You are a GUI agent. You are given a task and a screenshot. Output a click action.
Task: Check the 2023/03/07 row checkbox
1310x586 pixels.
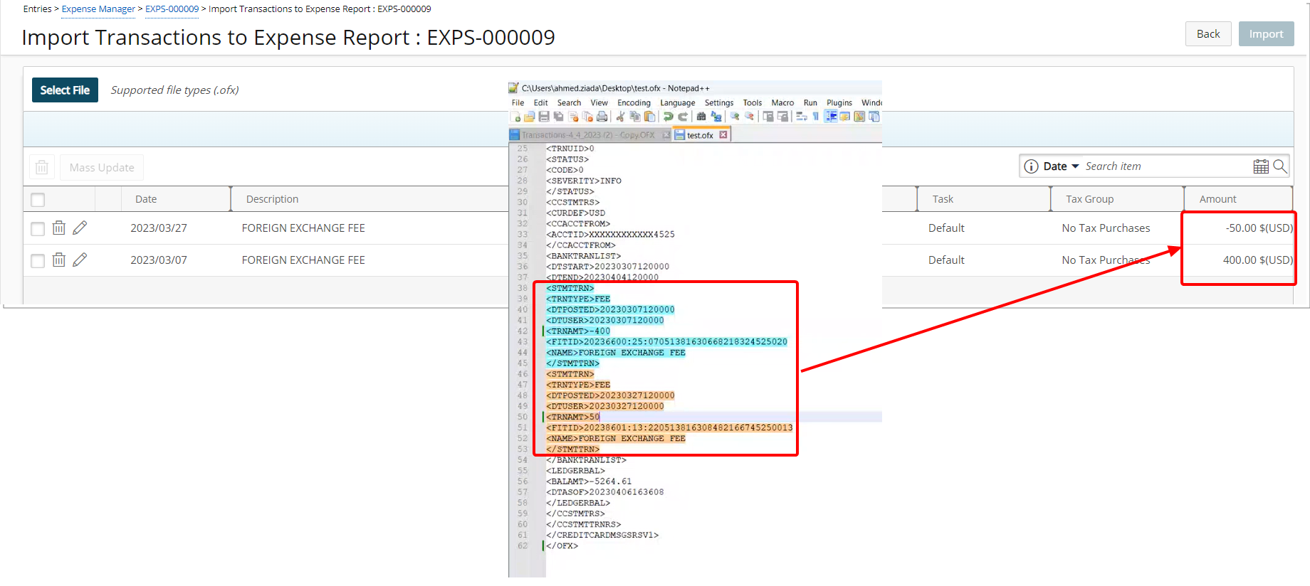38,260
